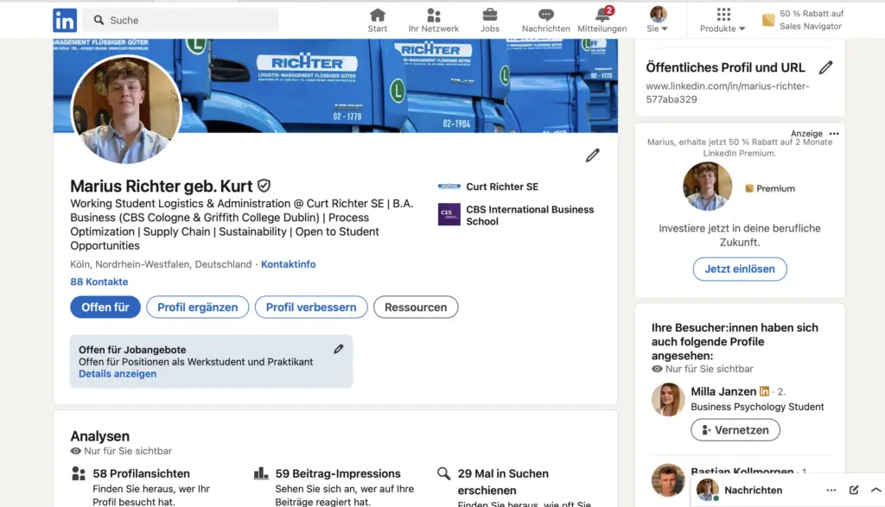Click the Business Psychology Student subtitle

point(757,407)
